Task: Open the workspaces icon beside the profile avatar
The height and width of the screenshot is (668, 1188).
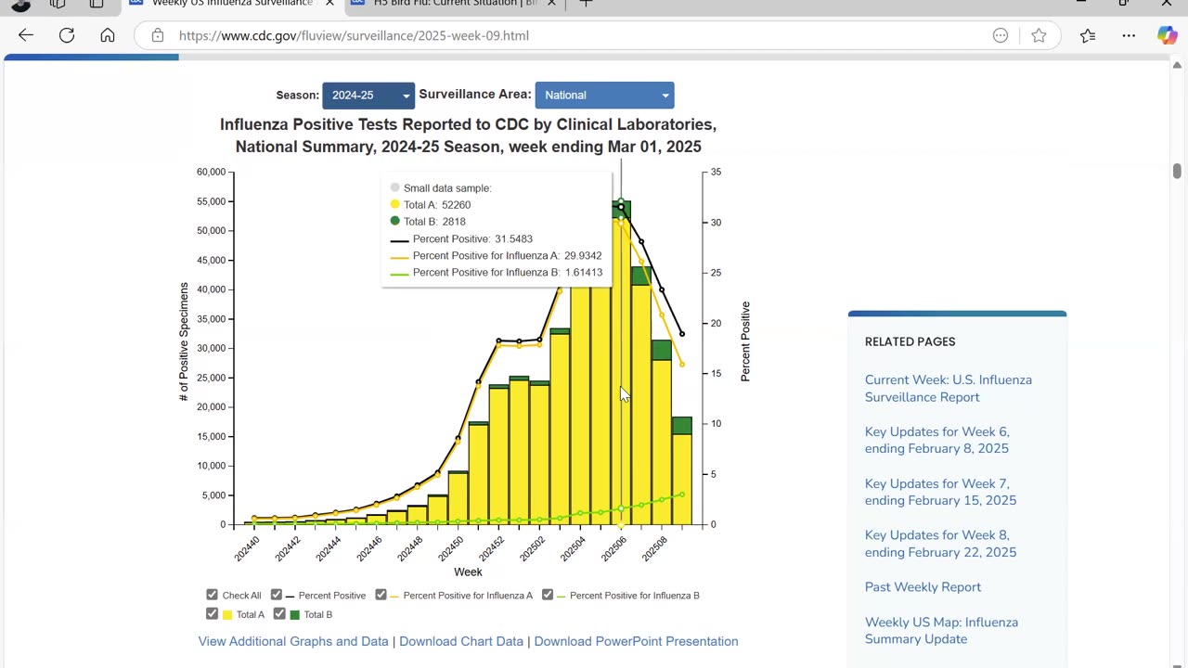Action: [58, 4]
